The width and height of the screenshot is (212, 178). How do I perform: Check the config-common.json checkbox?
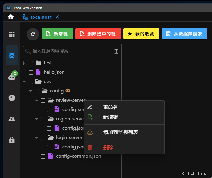[x=43, y=157]
